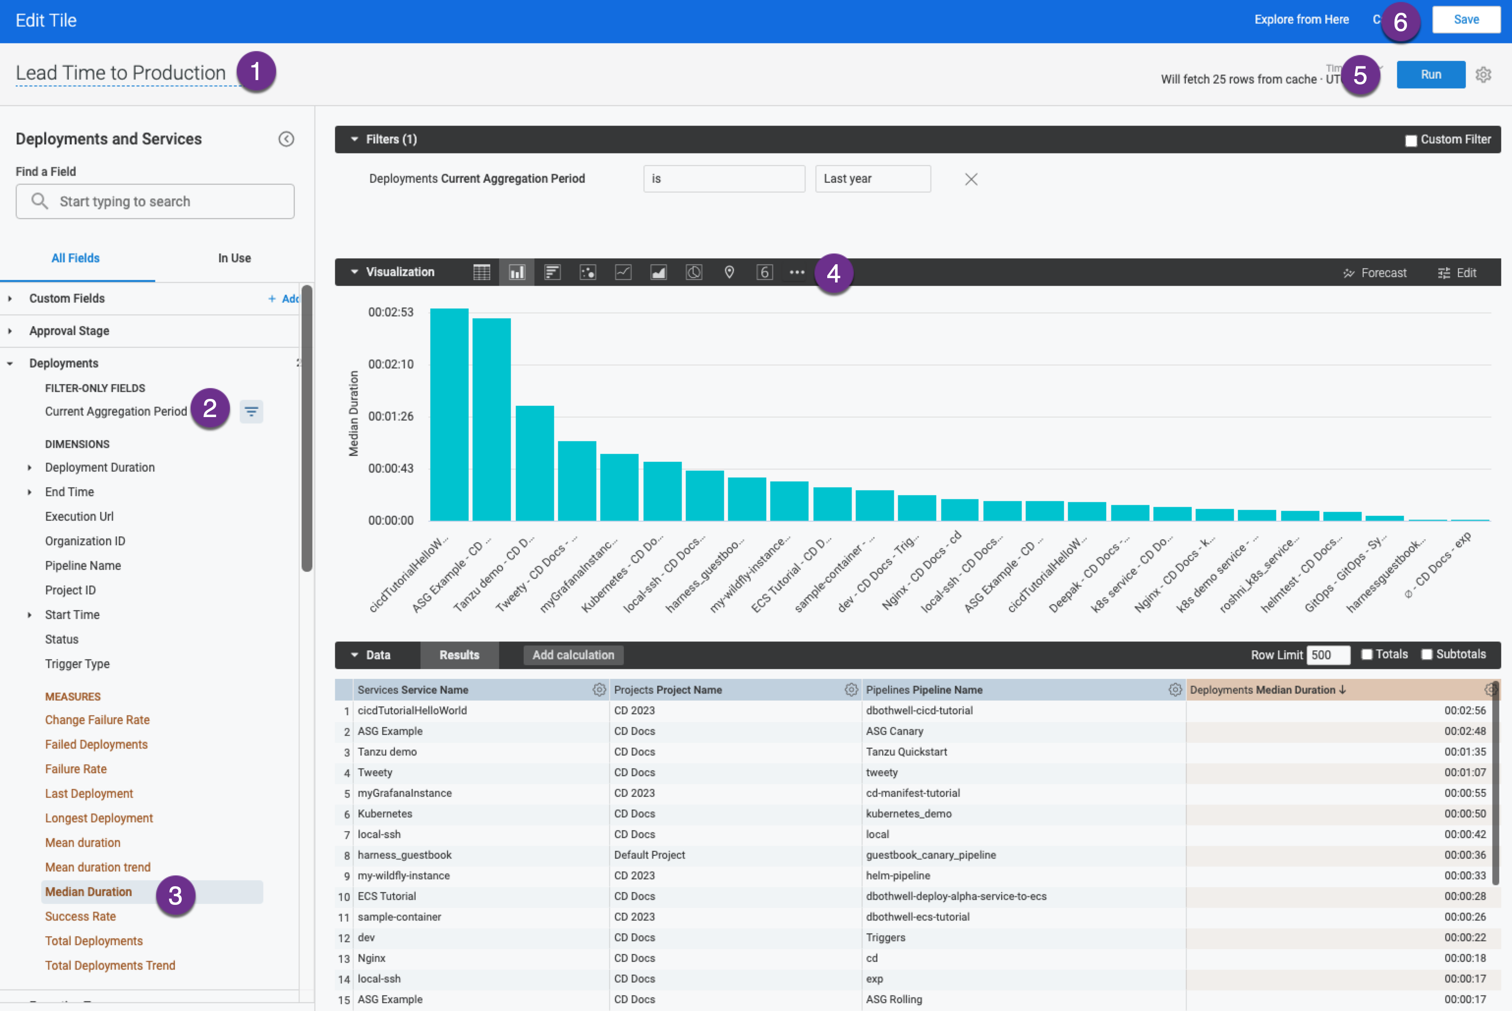The height and width of the screenshot is (1011, 1512).
Task: Click the Find a Field search box
Action: [x=155, y=202]
